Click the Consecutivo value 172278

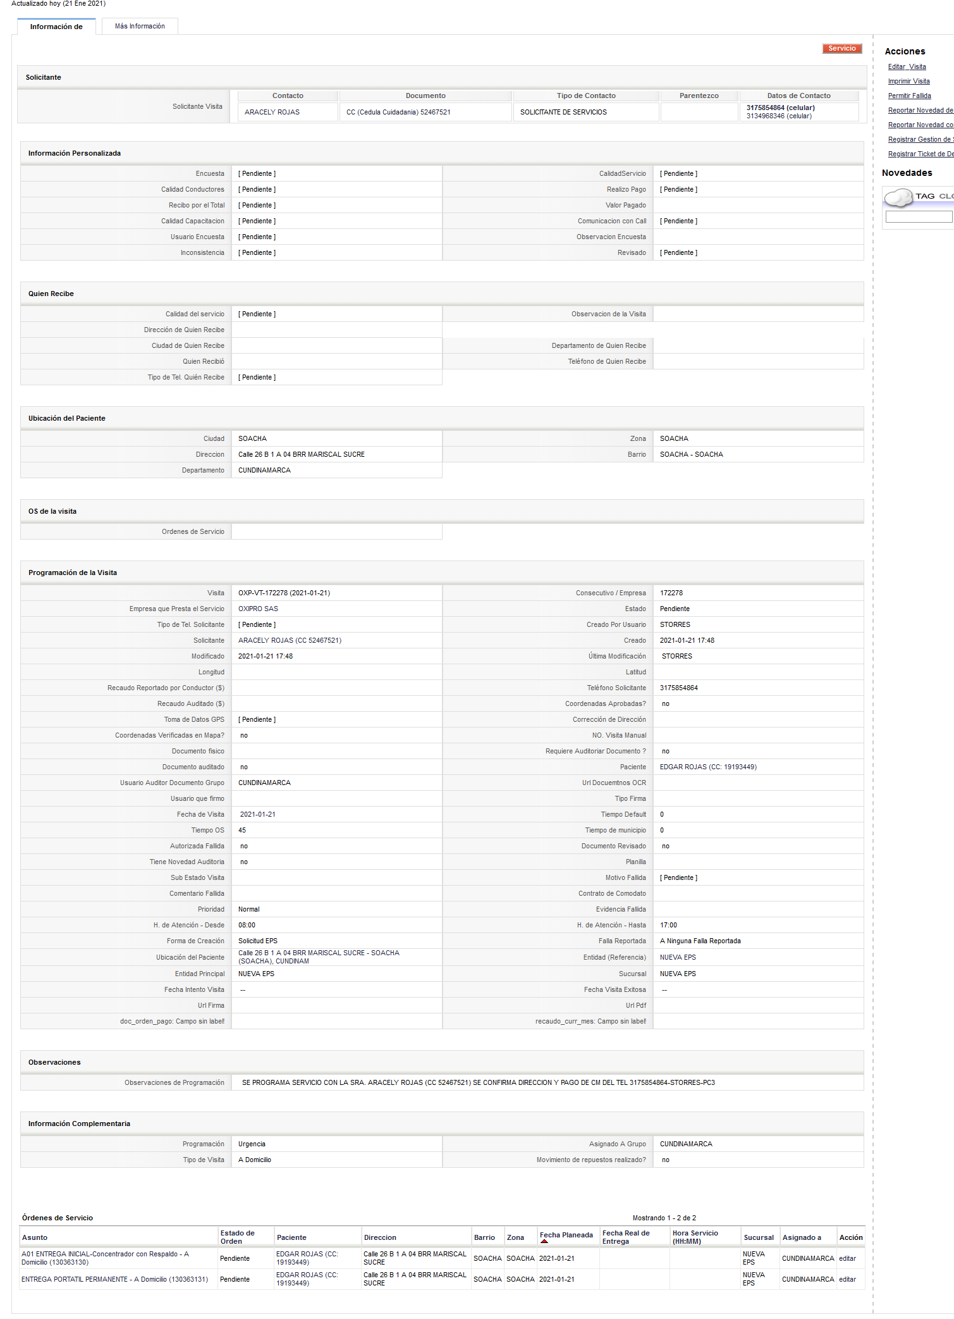pos(671,593)
